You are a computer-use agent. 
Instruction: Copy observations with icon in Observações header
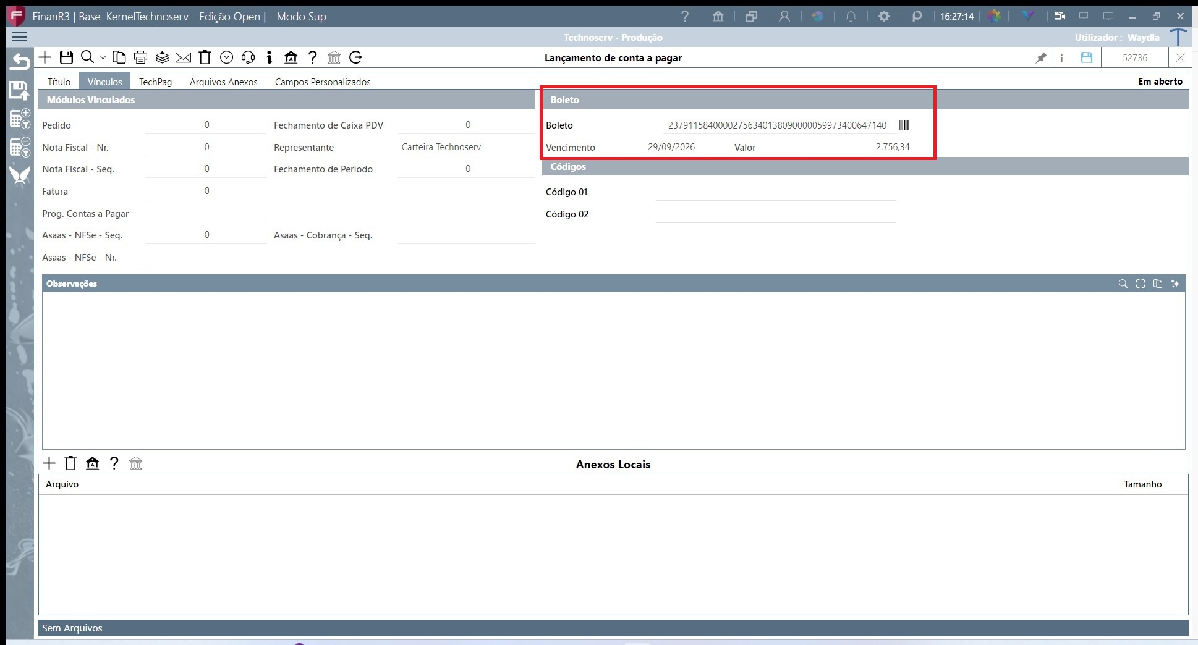point(1158,284)
